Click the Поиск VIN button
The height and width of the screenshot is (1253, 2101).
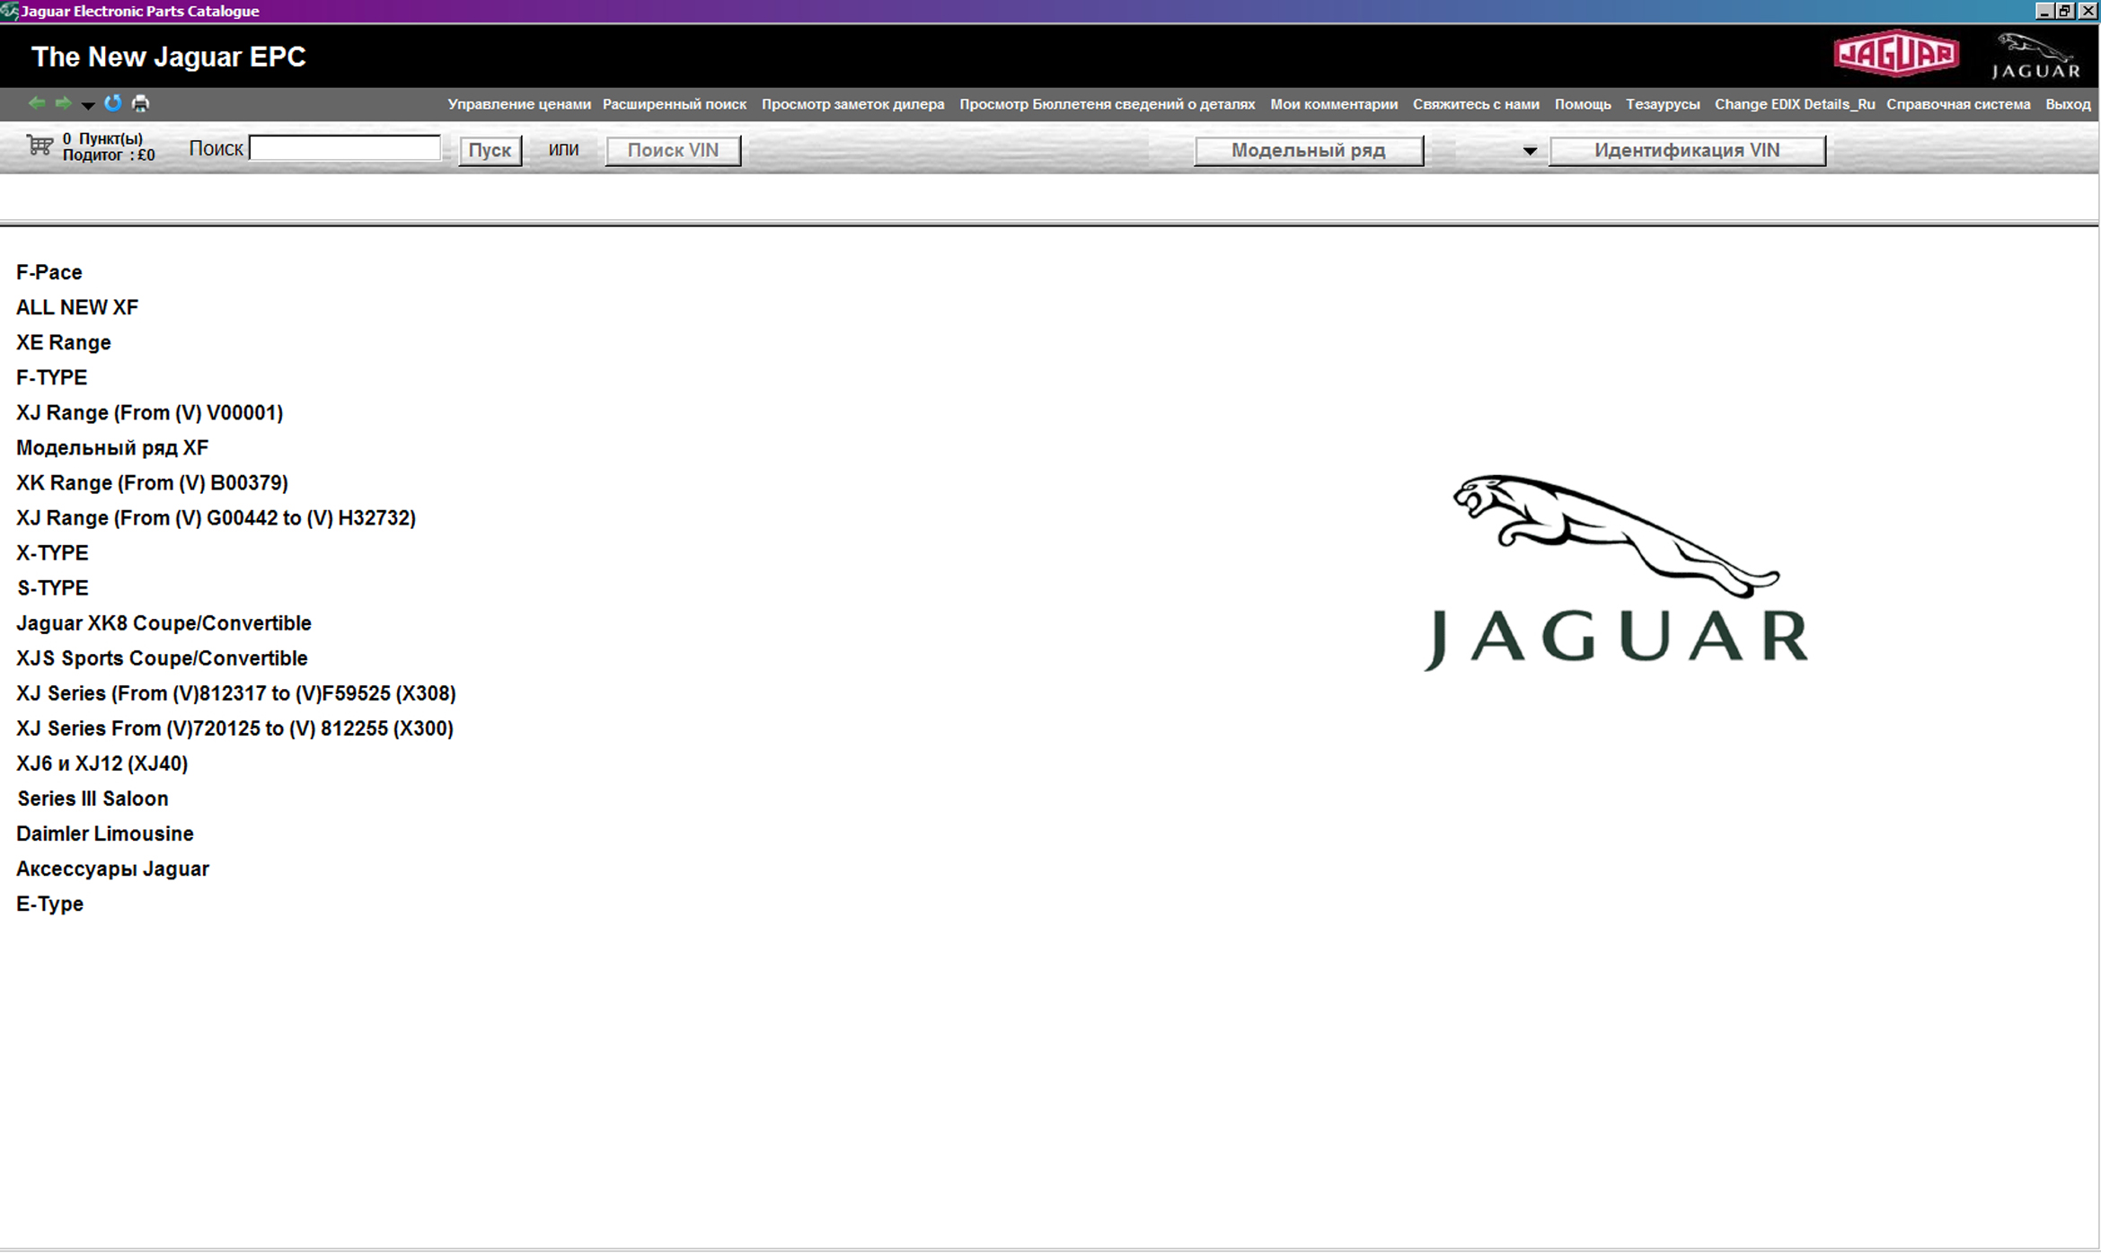point(673,150)
